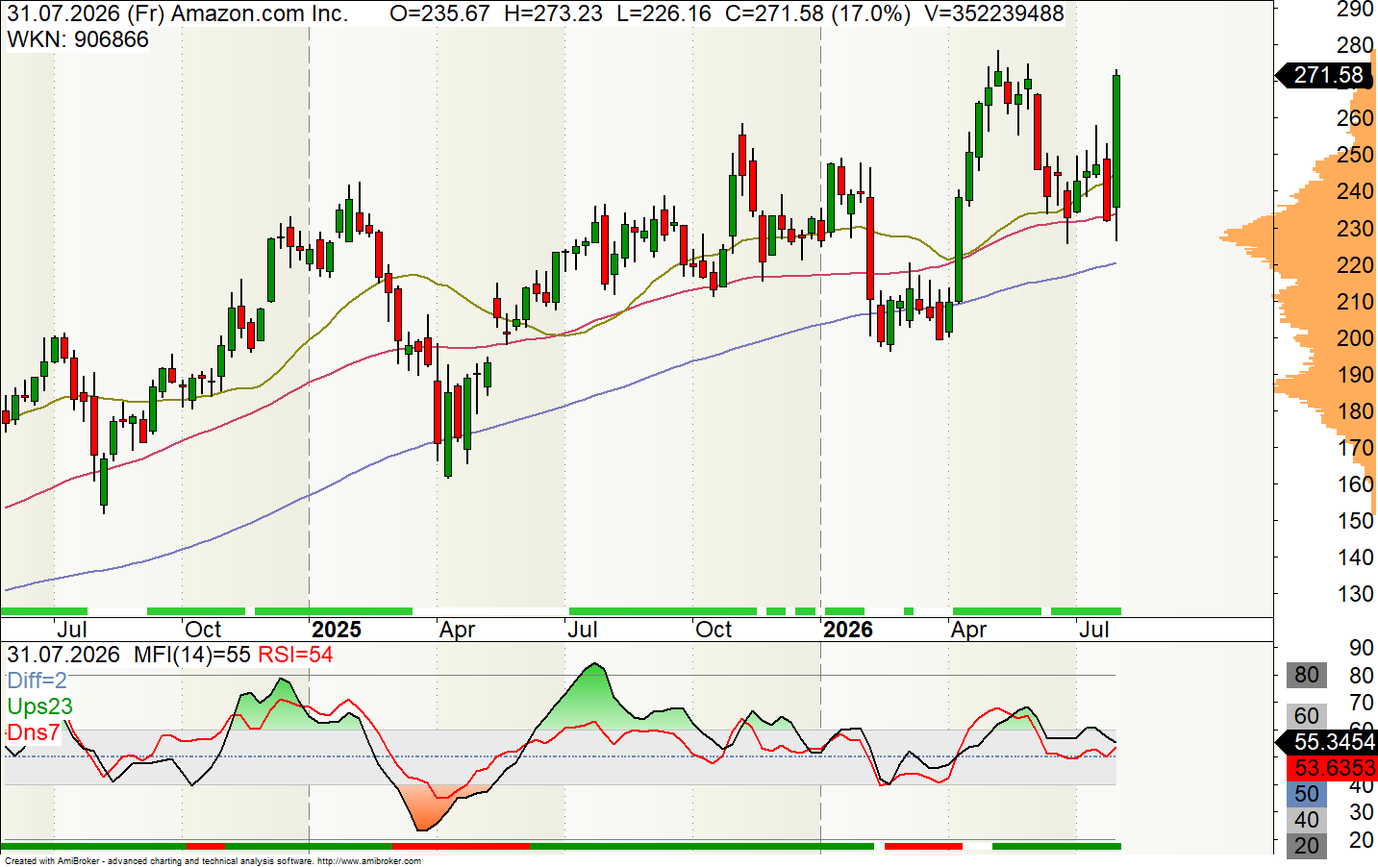Click the '130' price axis label
The image size is (1378, 867).
[x=1355, y=593]
